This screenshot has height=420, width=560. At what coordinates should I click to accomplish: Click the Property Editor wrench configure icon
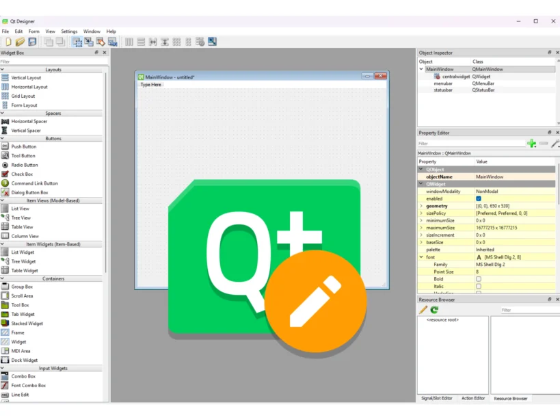pos(555,143)
